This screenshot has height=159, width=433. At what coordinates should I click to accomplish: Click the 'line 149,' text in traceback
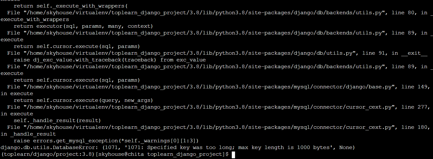[416, 87]
